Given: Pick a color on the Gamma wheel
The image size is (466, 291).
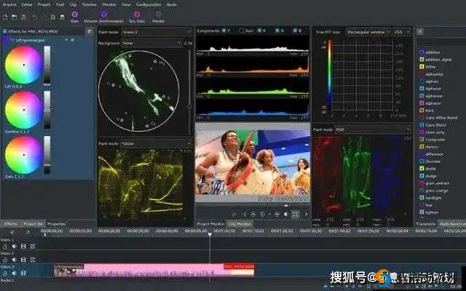Looking at the screenshot, I should tap(23, 110).
